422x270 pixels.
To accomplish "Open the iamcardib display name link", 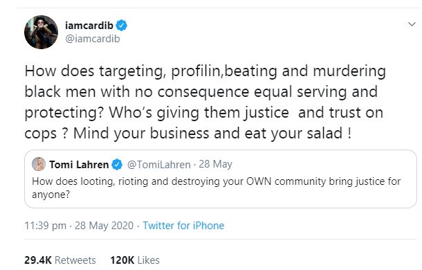I will 89,26.
